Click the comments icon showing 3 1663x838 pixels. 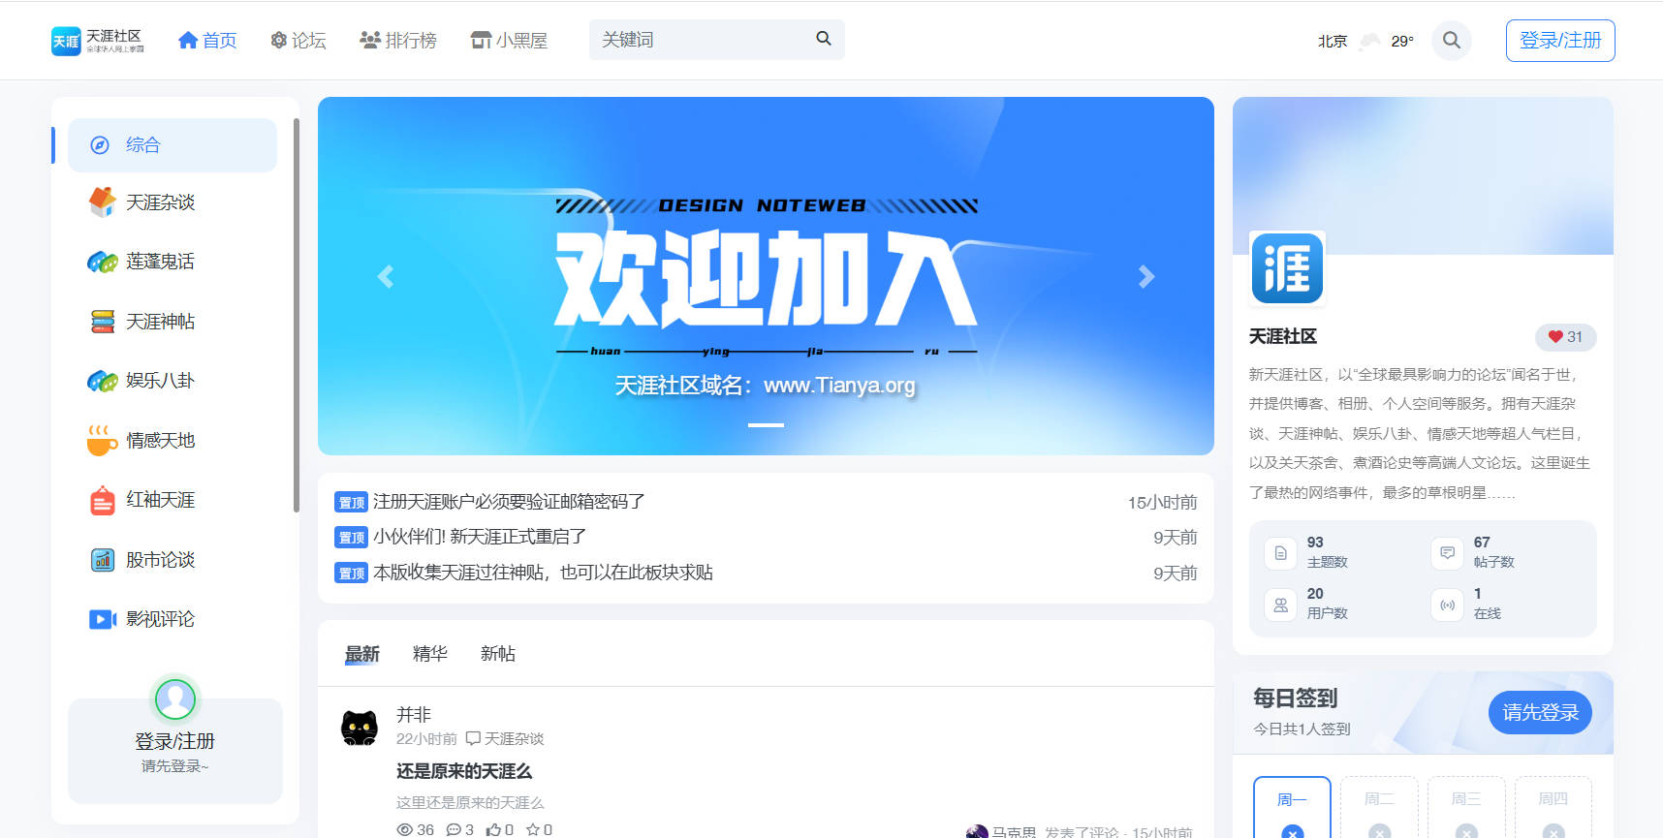(x=454, y=830)
